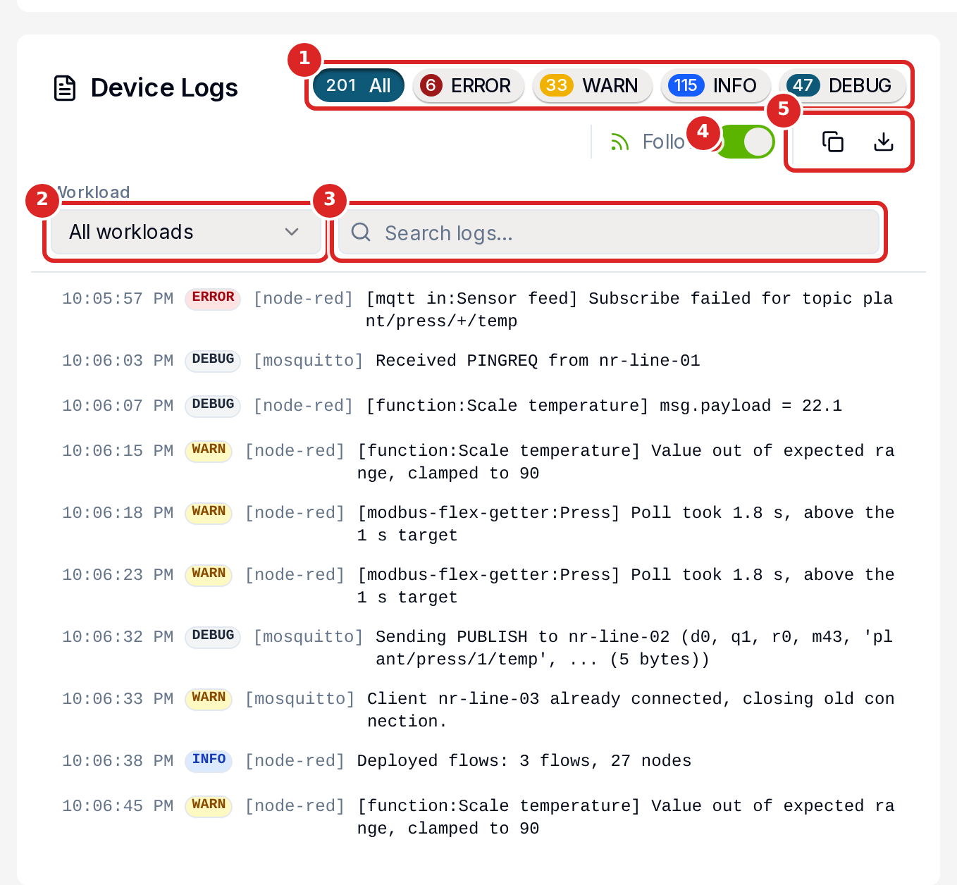Filter logs by ERROR level
The width and height of the screenshot is (957, 885).
pos(468,85)
